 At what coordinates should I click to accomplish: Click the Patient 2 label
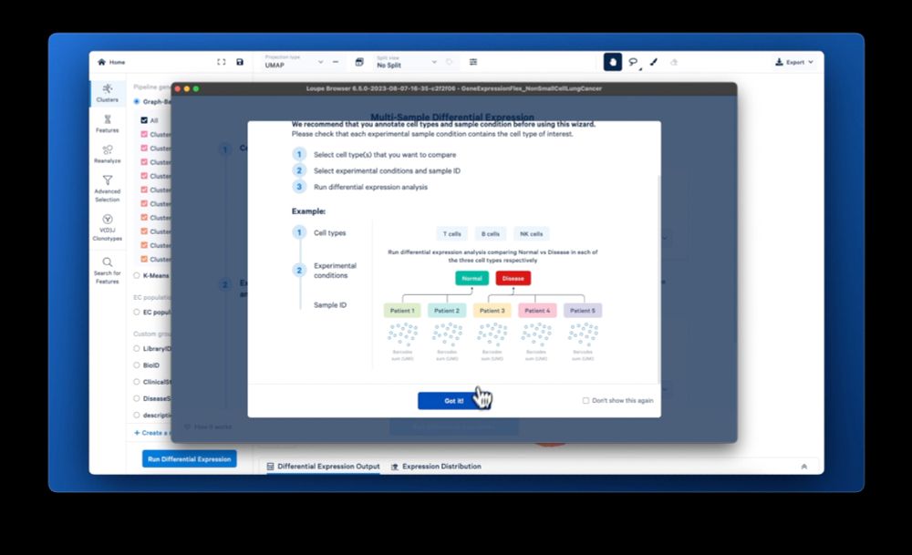tap(447, 311)
